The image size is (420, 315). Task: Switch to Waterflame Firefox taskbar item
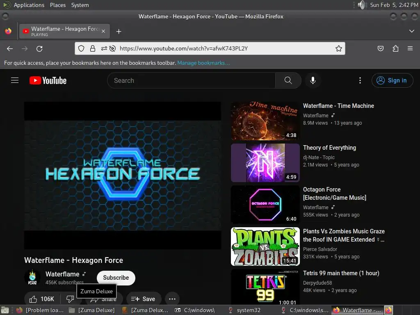(357, 310)
